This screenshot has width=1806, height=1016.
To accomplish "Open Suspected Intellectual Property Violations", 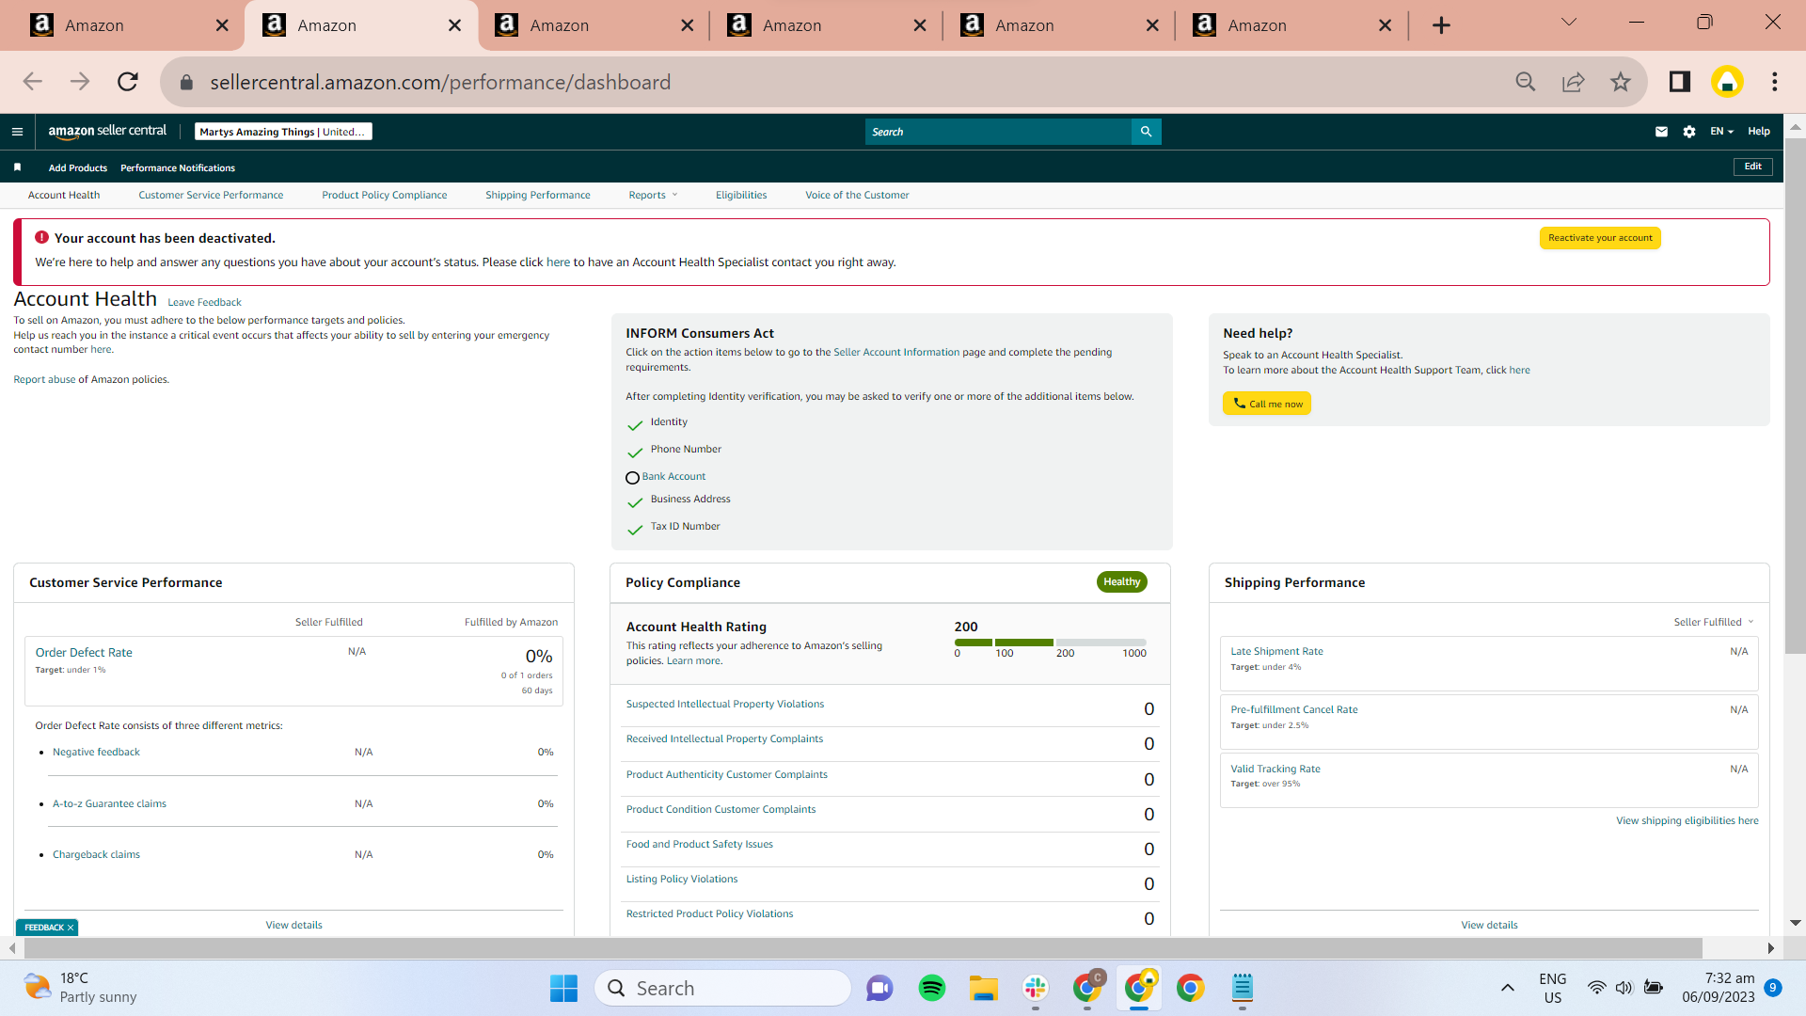I will coord(725,704).
